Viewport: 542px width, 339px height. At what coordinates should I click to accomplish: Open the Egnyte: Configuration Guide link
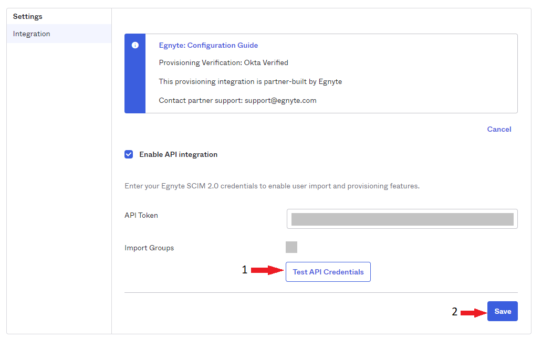[x=209, y=46]
